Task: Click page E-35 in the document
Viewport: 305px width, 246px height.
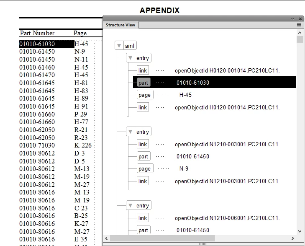Action: (x=81, y=239)
